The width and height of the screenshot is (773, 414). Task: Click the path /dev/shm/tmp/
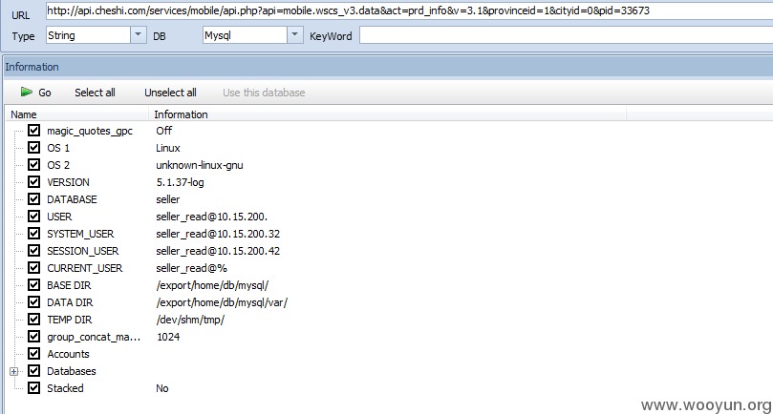(190, 320)
